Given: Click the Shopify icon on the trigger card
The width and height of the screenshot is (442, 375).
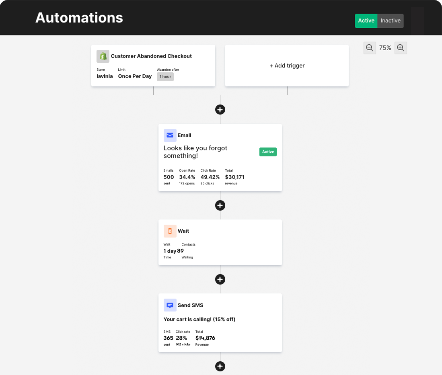Looking at the screenshot, I should (x=103, y=56).
